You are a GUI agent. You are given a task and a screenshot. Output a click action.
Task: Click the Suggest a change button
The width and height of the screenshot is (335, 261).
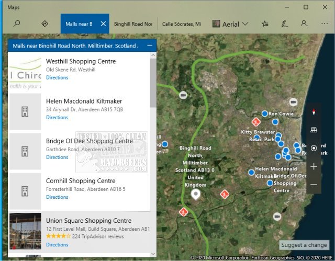coord(304,245)
